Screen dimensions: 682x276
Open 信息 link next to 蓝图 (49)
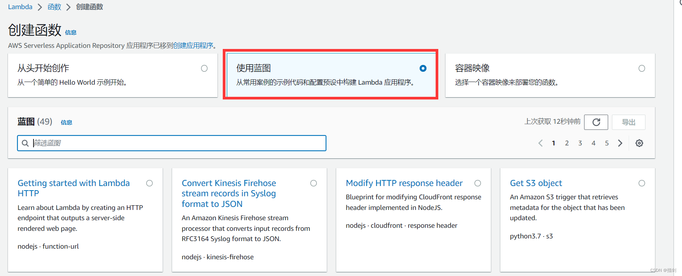coord(67,122)
